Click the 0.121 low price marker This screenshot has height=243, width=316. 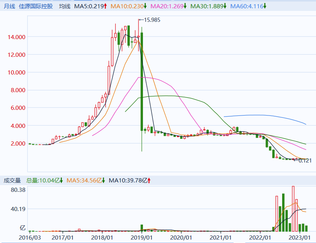[305, 161]
